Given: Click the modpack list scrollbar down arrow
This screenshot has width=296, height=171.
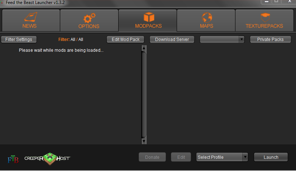Looking at the screenshot, I should [x=144, y=141].
